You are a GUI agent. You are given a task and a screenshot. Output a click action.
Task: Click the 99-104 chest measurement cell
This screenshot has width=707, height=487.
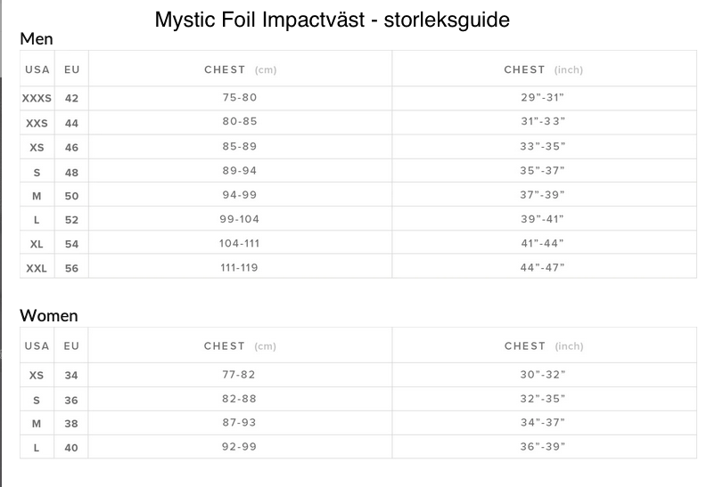point(239,218)
